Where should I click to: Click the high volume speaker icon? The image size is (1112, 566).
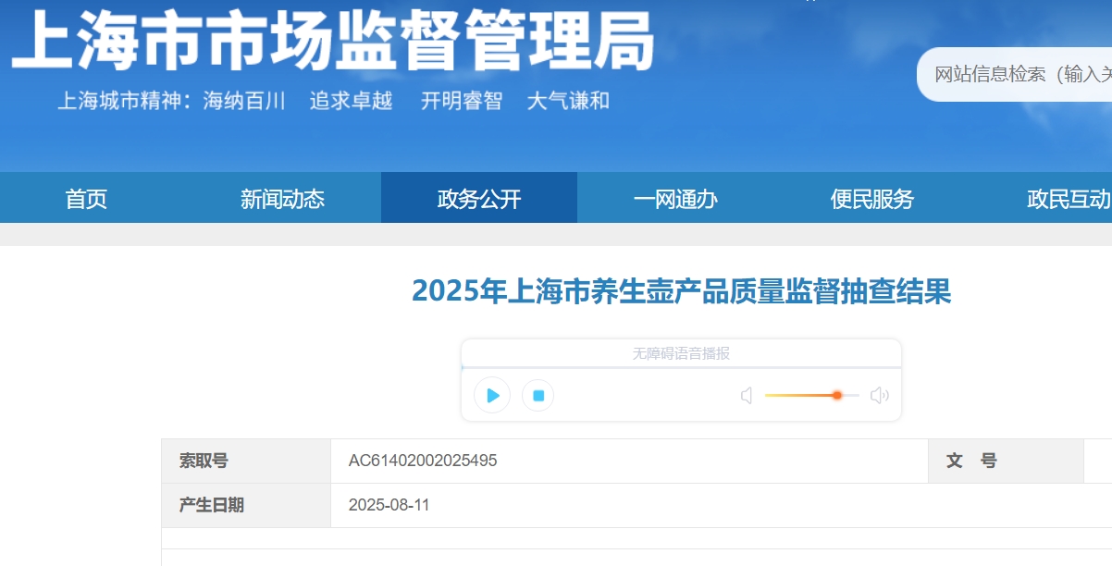[x=879, y=396]
